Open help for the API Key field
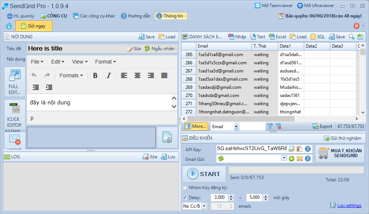The image size is (369, 214). pos(308,149)
